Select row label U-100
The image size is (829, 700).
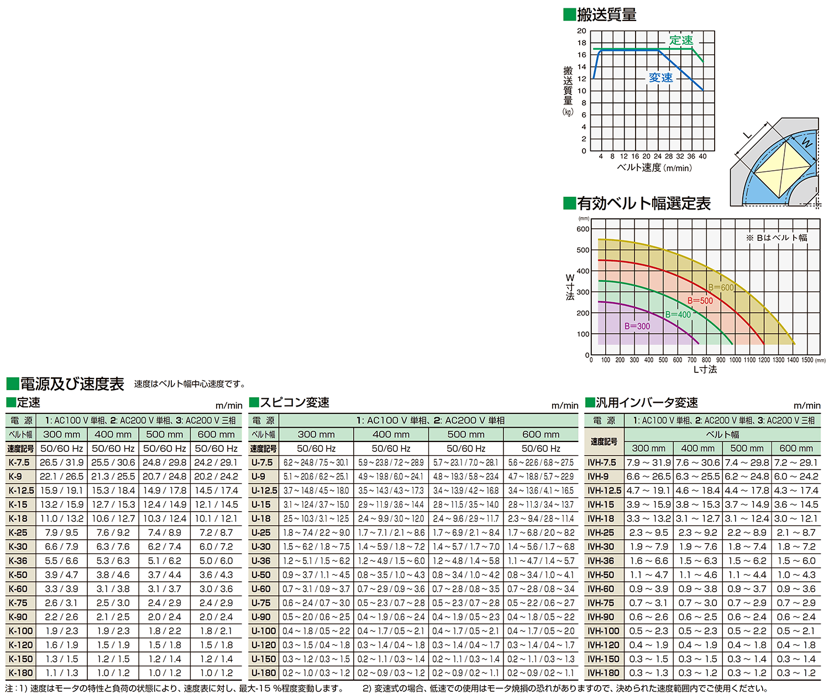point(264,631)
